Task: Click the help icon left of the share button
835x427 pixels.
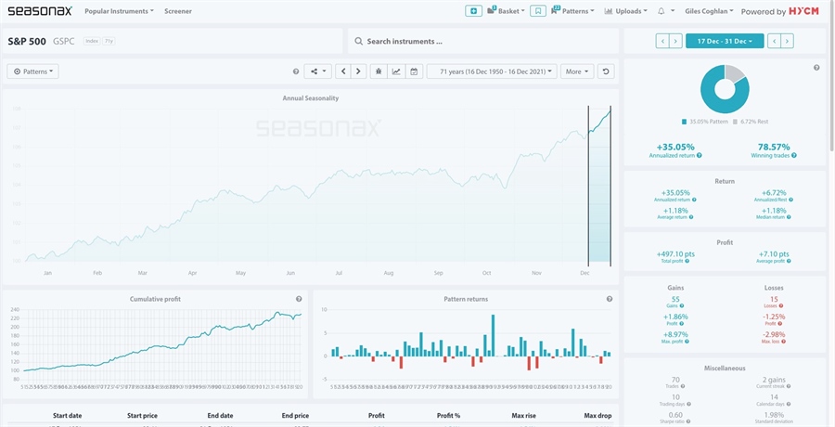Action: point(296,71)
